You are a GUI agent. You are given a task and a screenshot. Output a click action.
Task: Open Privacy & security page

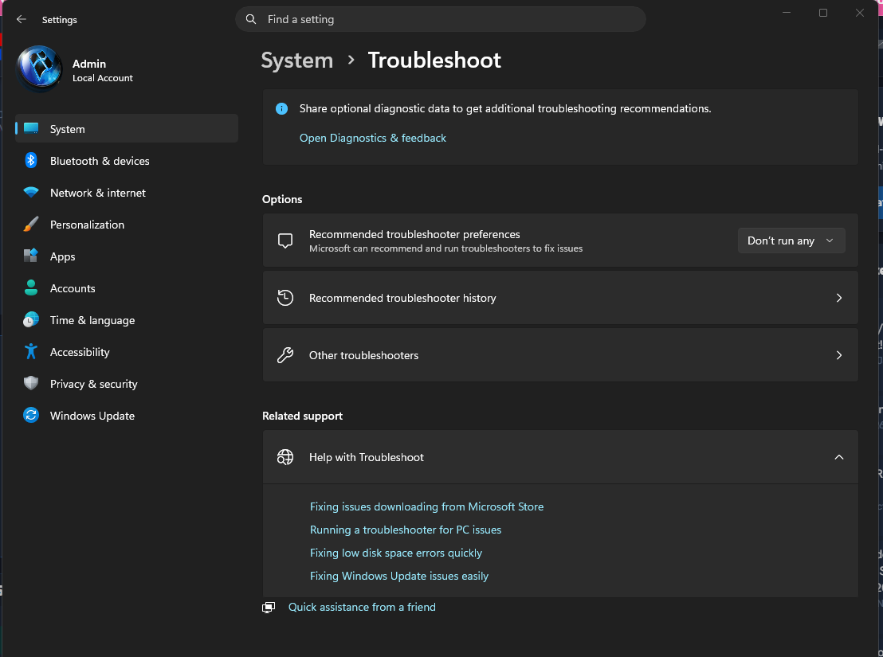tap(127, 384)
